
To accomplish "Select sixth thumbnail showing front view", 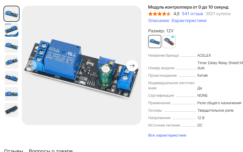I will coord(11,94).
